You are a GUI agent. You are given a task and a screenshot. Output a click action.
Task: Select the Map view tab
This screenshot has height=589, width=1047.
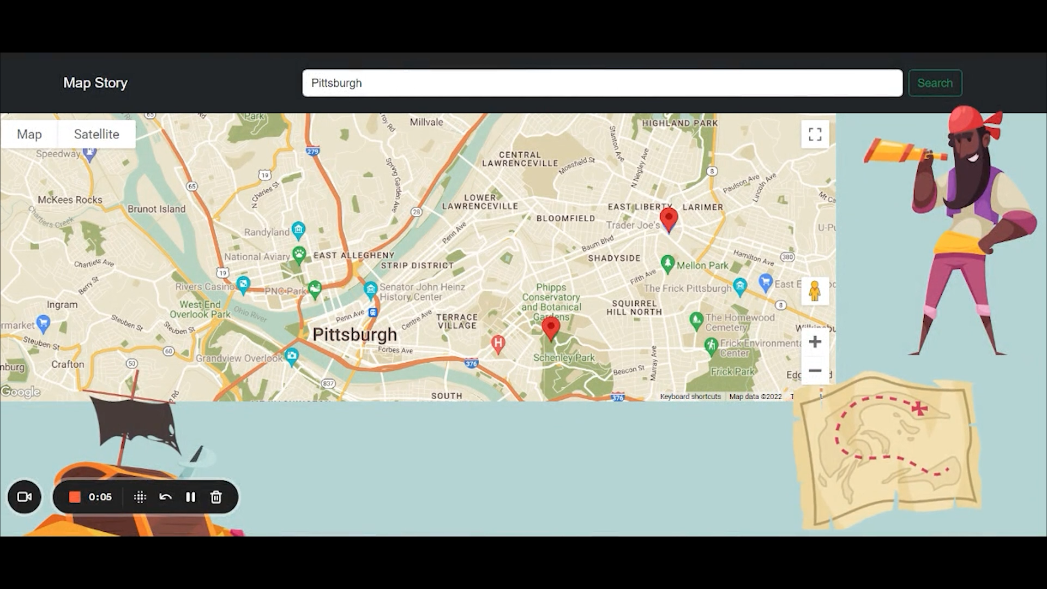click(x=29, y=134)
